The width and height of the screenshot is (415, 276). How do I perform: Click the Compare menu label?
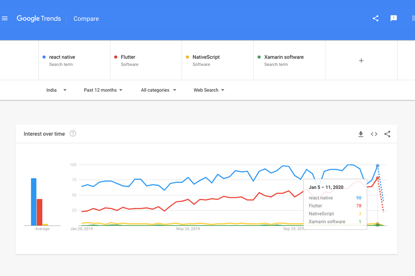tap(86, 19)
